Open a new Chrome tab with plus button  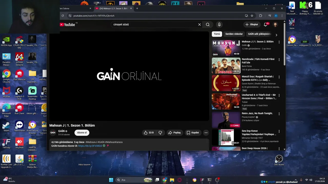tap(137, 8)
